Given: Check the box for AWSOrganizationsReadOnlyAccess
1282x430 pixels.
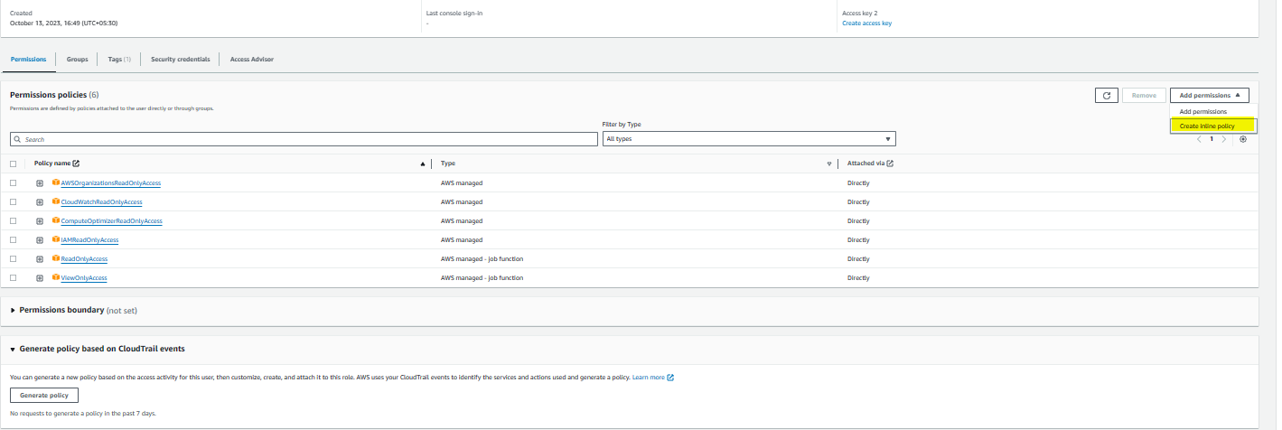Looking at the screenshot, I should 14,183.
